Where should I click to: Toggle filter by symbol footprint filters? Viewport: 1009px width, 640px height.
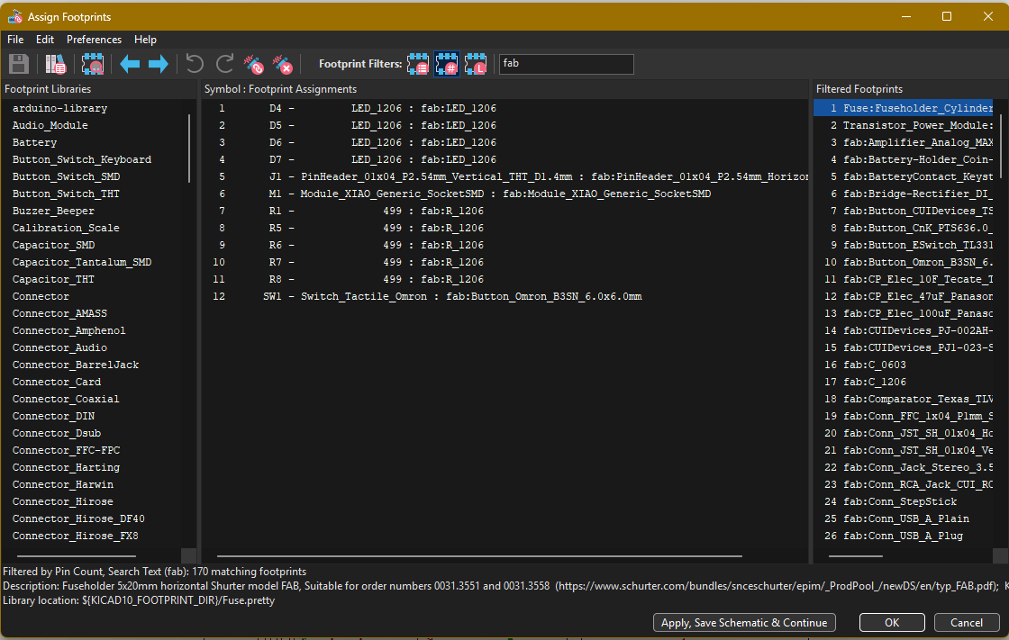(x=418, y=64)
